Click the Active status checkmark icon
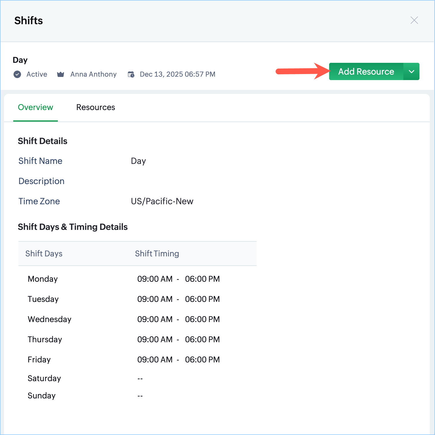 pos(17,74)
